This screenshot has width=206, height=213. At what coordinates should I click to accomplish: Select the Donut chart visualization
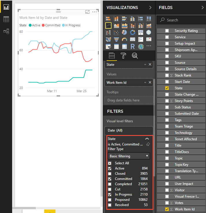[132, 32]
